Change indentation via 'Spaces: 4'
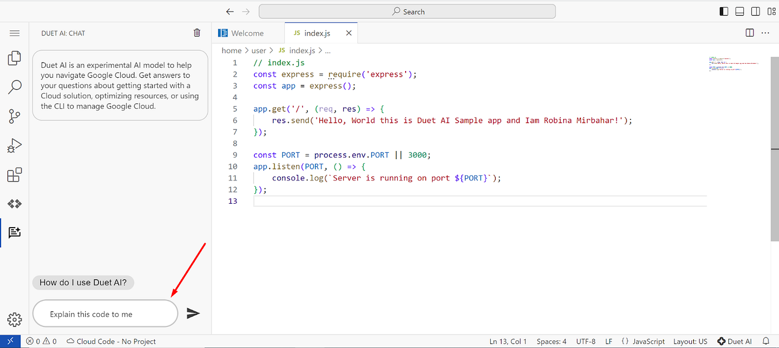Viewport: 779px width, 348px height. (551, 341)
